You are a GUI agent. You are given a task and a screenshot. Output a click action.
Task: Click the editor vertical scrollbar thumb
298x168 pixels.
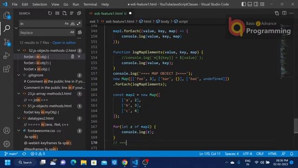[296, 126]
